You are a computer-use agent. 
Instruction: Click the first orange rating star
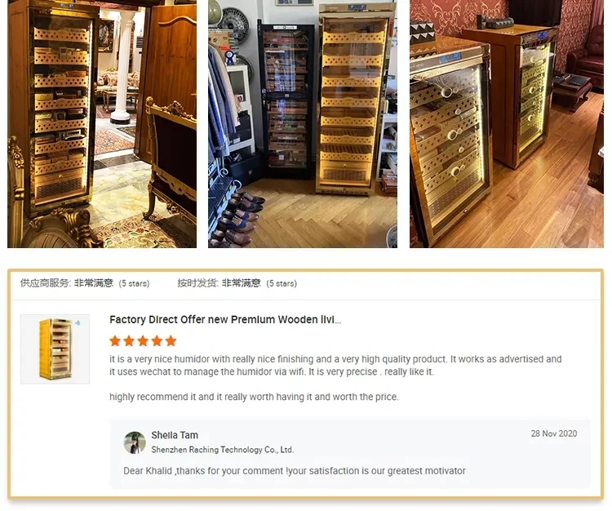[115, 340]
